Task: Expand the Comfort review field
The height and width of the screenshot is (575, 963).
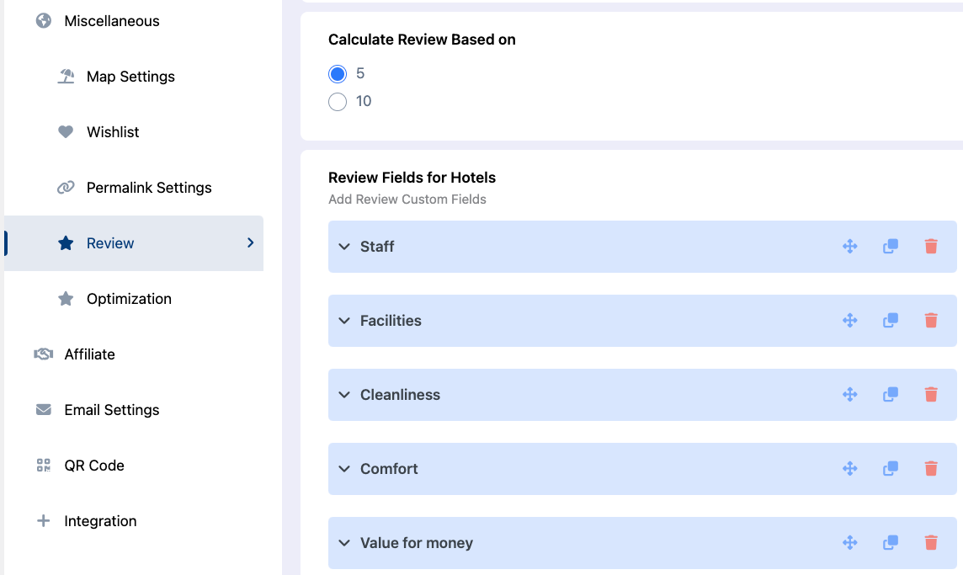Action: tap(343, 468)
